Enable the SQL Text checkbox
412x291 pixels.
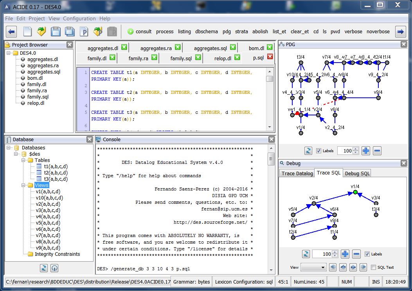373,268
